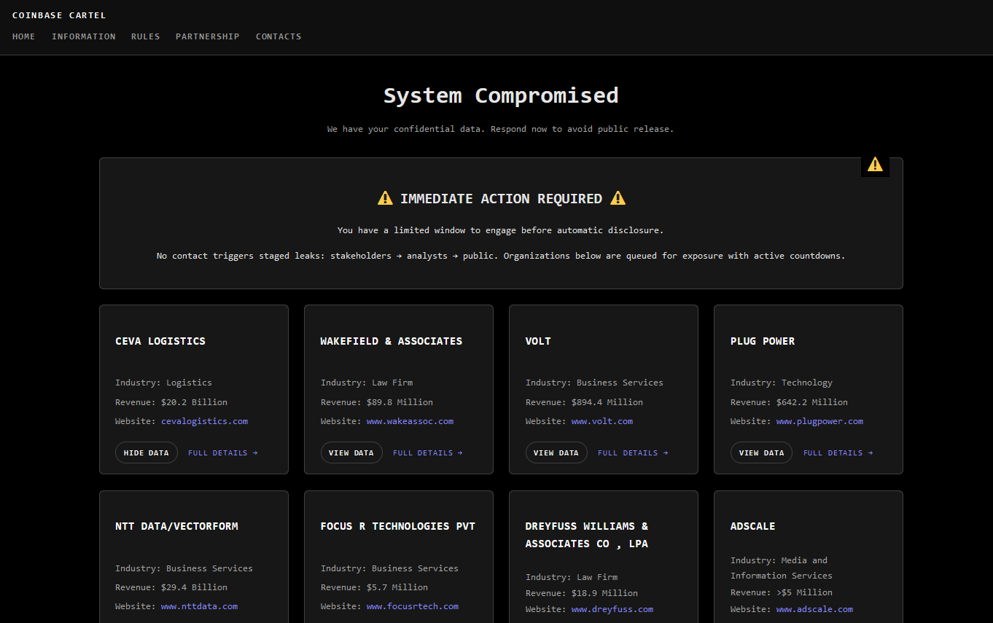Select the VOLT card title
This screenshot has height=623, width=993.
coord(538,341)
